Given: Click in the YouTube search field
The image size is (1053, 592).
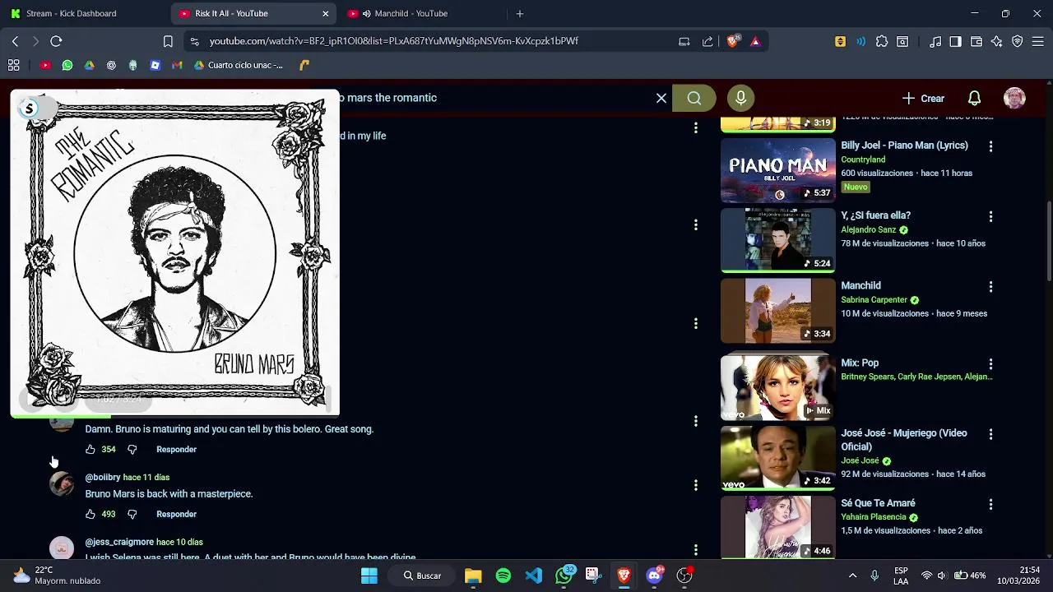Looking at the screenshot, I should (x=494, y=98).
